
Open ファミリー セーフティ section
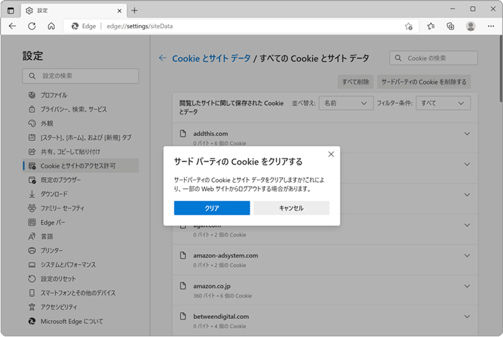pos(80,208)
